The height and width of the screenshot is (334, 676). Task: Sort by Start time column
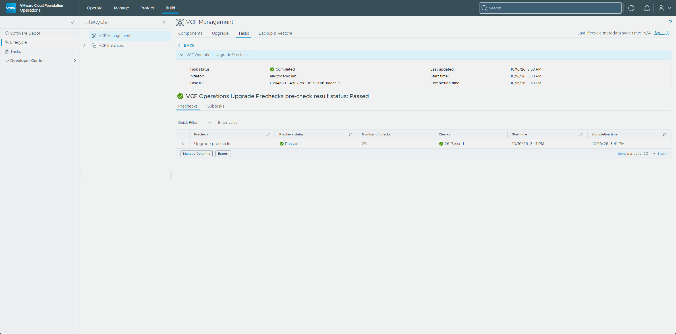coord(580,134)
